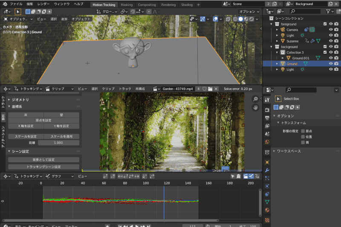Open the グラフ view dropdown
Viewport: 341px width, 227px height.
[x=60, y=176]
